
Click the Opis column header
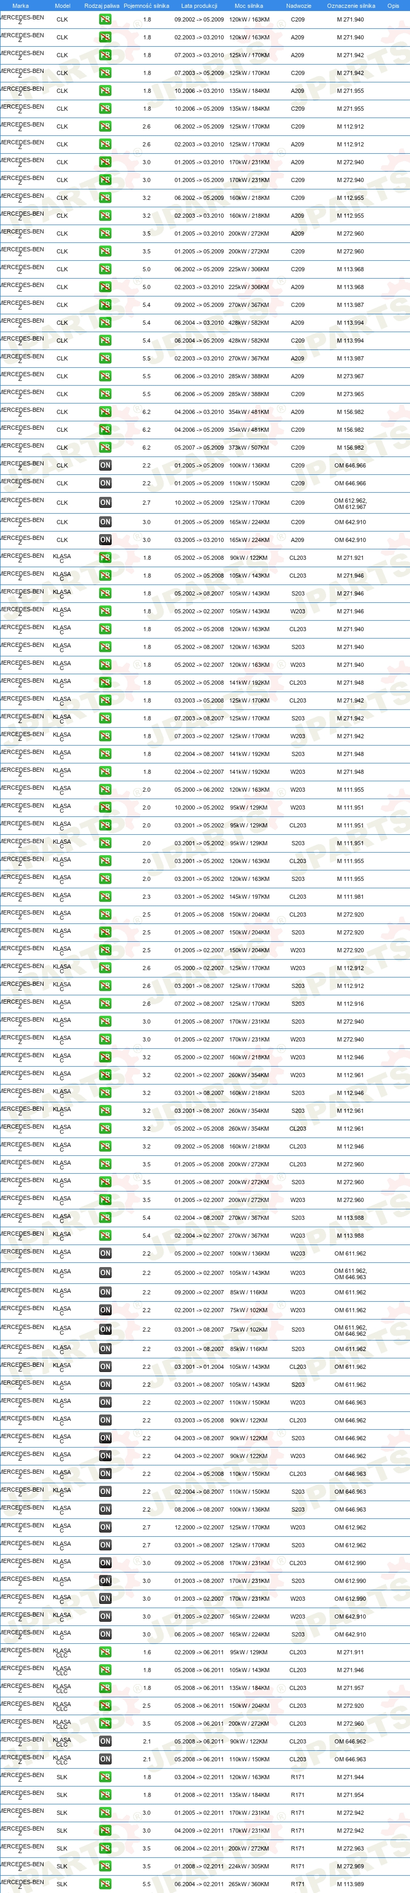point(393,5)
